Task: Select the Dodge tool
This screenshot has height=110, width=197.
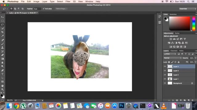Action: [2, 66]
